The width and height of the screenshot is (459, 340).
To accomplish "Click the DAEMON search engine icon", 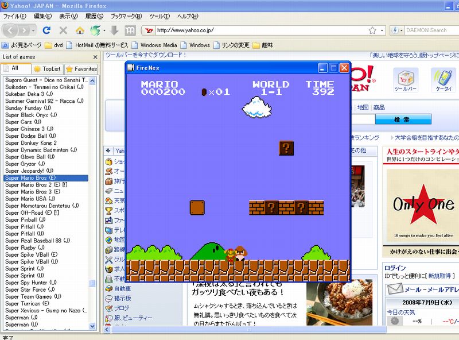I will [x=395, y=30].
